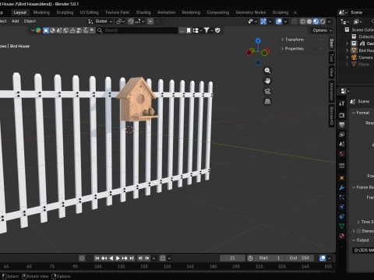Screen dimensions: 374x280
Task: Play animation in reverse
Action: click(x=111, y=258)
